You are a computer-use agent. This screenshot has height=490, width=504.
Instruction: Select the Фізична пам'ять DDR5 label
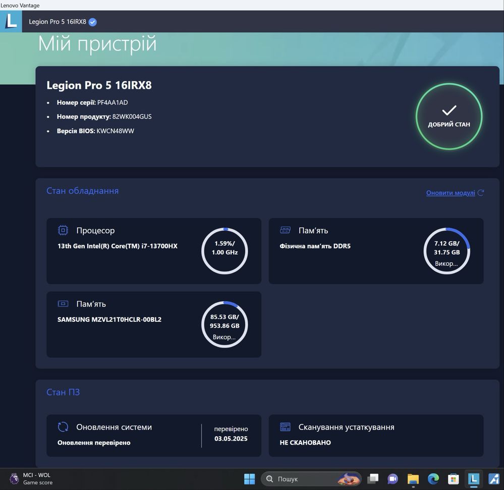(x=315, y=246)
